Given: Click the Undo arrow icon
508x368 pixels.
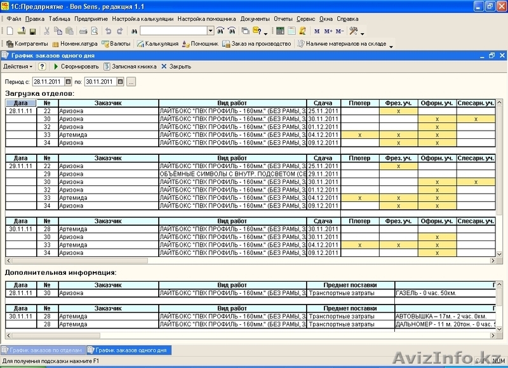Looking at the screenshot, I should 108,30.
